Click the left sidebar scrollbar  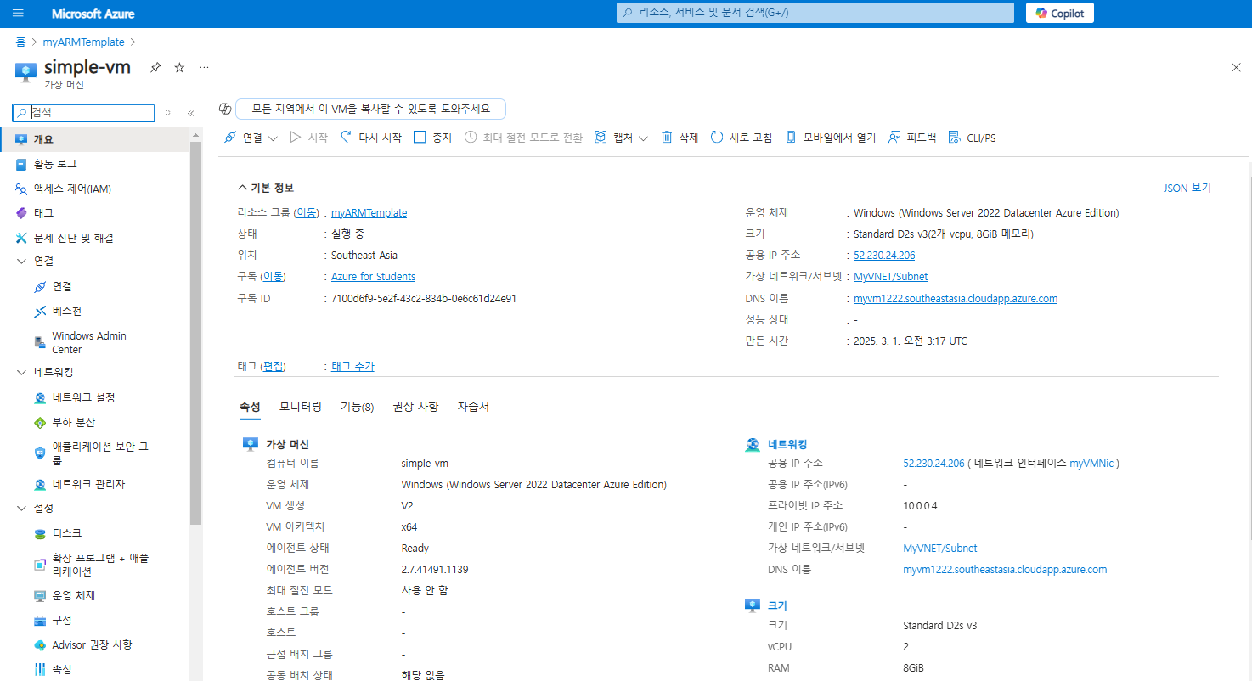(195, 332)
